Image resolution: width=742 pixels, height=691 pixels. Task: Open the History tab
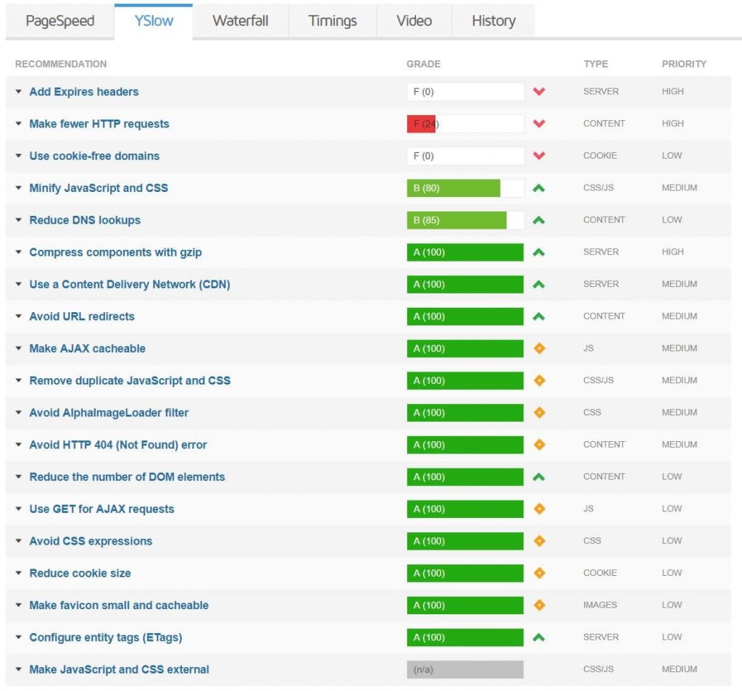tap(493, 21)
